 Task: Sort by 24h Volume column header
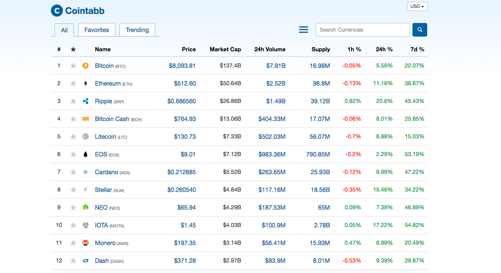point(270,49)
